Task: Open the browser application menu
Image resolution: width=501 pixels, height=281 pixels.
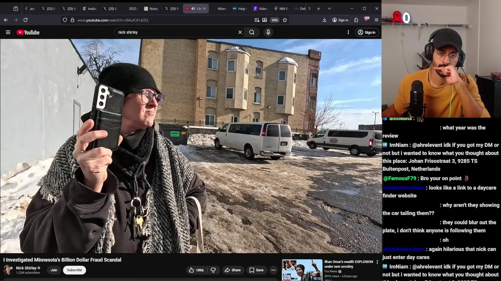Action: pos(377,20)
